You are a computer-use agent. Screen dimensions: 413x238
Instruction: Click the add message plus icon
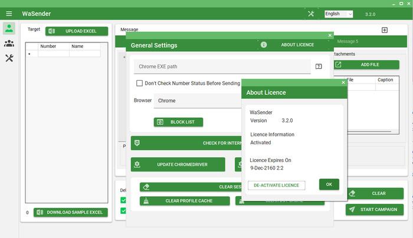385,30
